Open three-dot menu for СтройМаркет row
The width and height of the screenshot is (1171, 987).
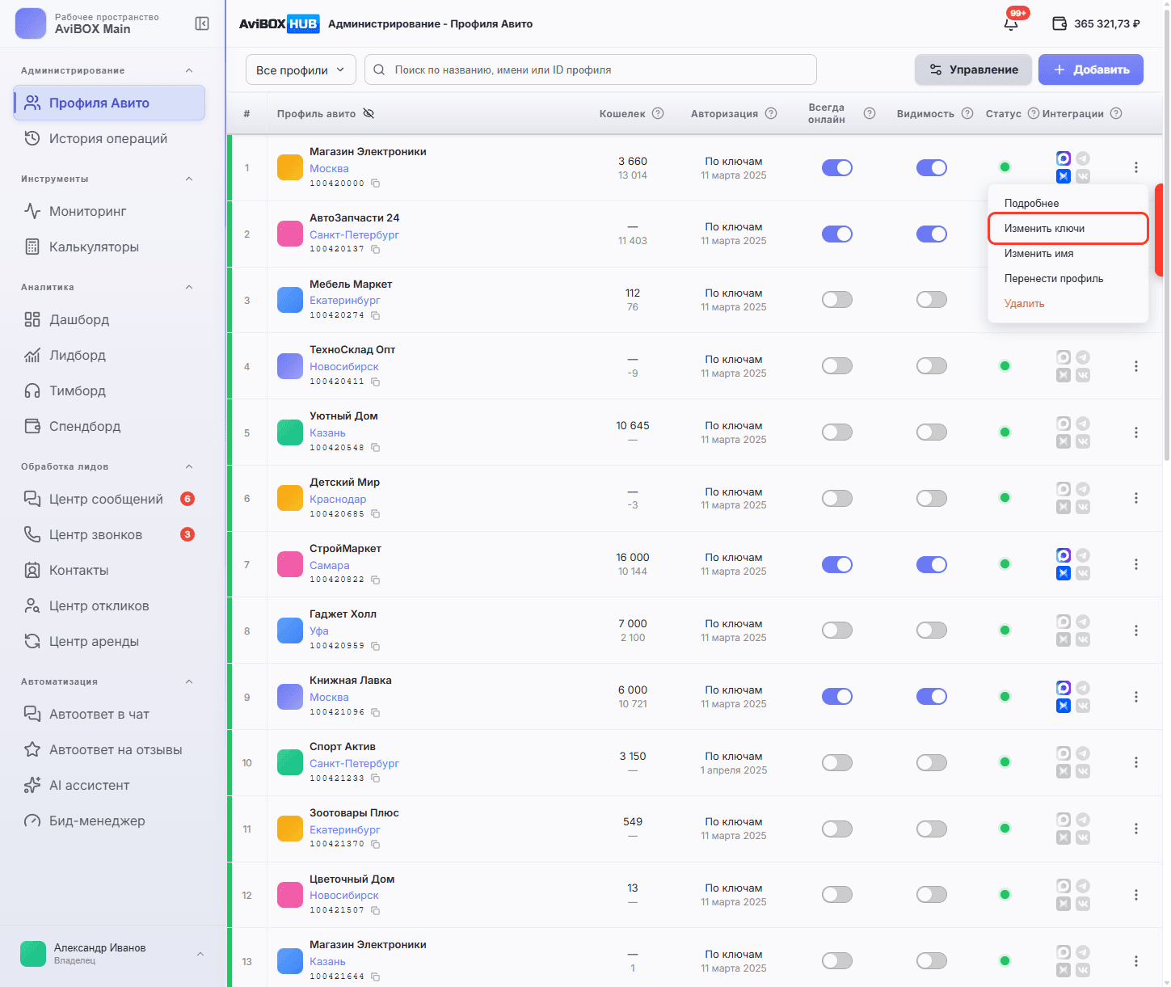tap(1135, 564)
